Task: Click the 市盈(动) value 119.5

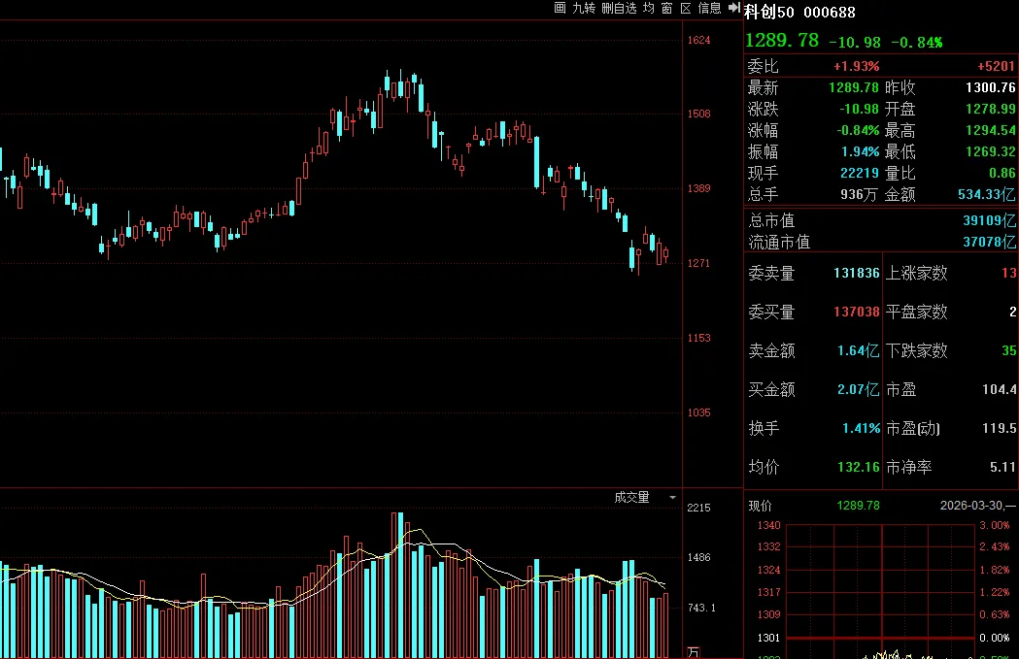Action: click(1000, 429)
